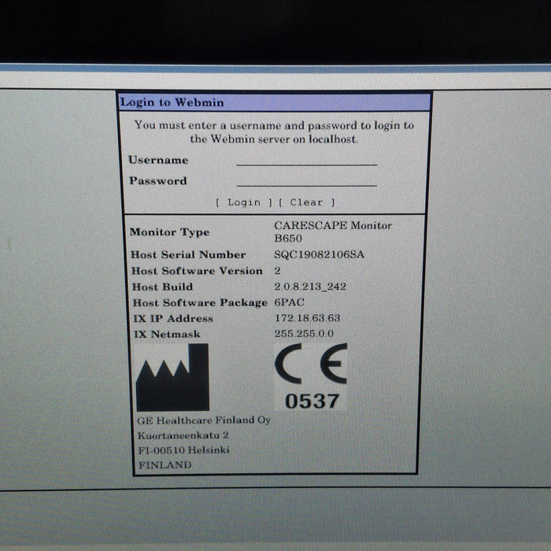Click the 0537 notified body number
Image resolution: width=551 pixels, height=551 pixels.
pyautogui.click(x=312, y=401)
